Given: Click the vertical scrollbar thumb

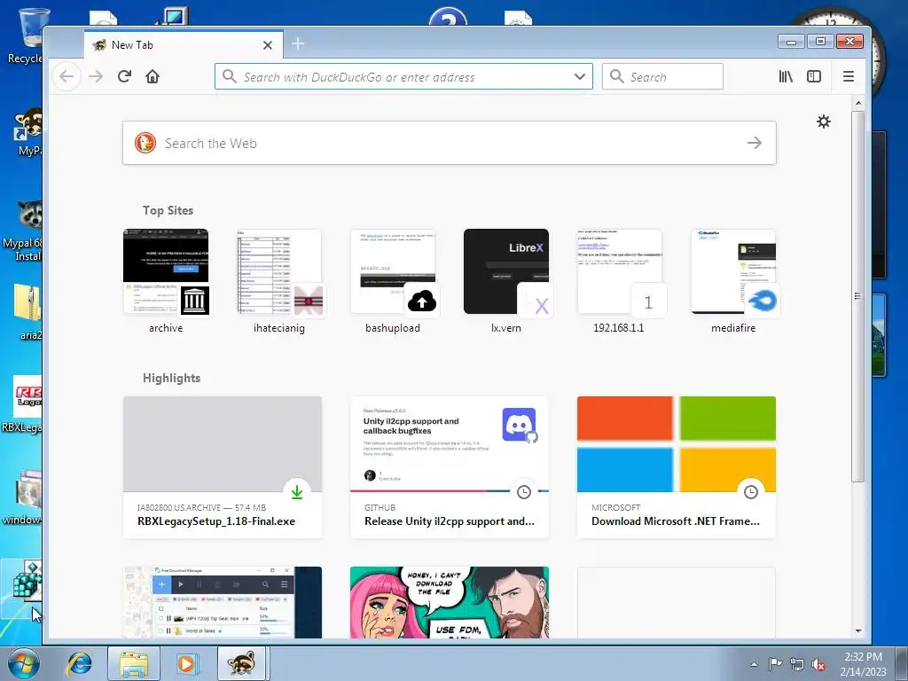Looking at the screenshot, I should click(x=858, y=296).
